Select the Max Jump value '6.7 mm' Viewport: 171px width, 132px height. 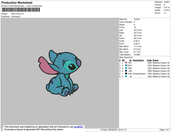click(137, 52)
